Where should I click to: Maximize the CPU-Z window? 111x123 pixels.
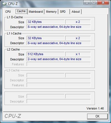click(94, 2)
